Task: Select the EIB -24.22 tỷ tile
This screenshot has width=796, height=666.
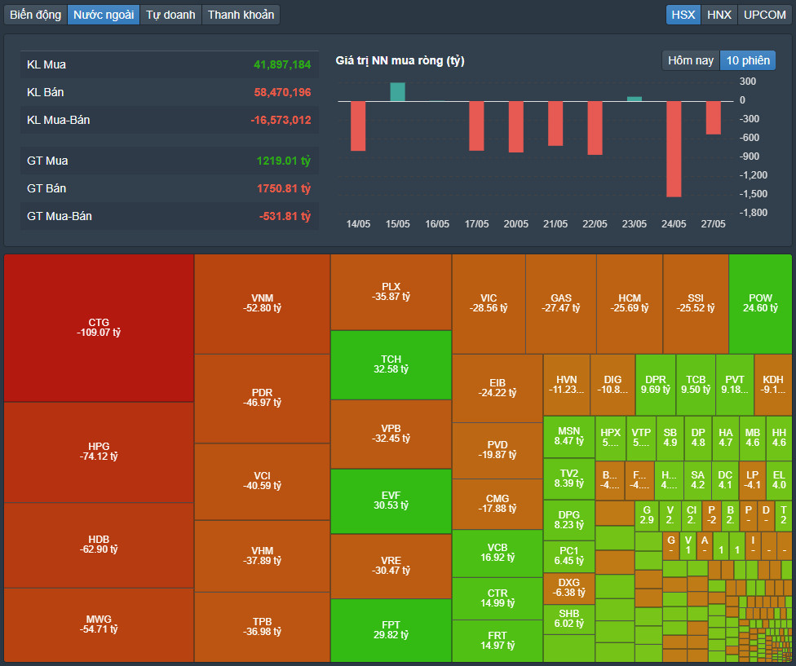Action: [497, 389]
